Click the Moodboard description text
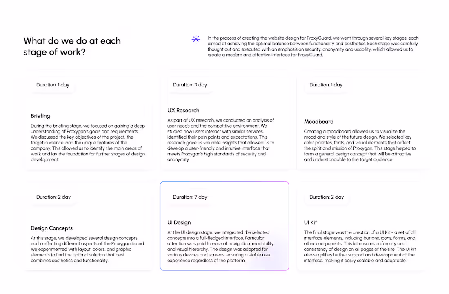 coord(358,146)
